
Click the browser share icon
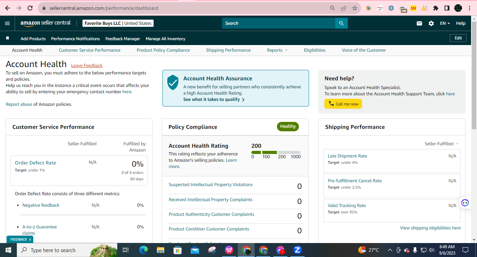click(x=344, y=8)
